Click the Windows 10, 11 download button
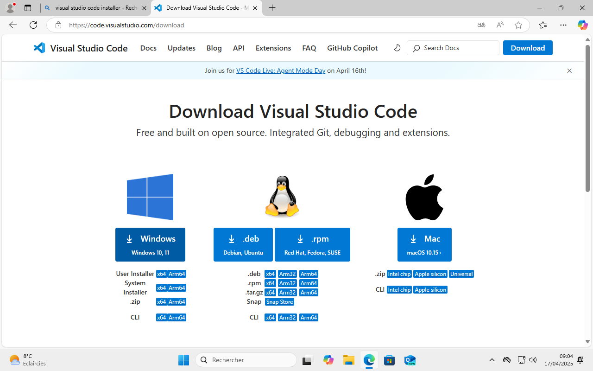The image size is (593, 371). tap(150, 244)
